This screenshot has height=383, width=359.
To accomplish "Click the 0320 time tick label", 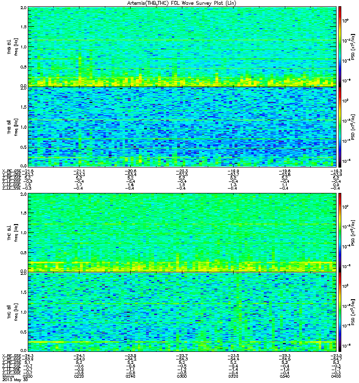I will (x=233, y=376).
